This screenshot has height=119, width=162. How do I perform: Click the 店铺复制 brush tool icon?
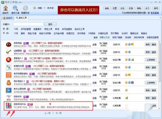tap(9, 52)
